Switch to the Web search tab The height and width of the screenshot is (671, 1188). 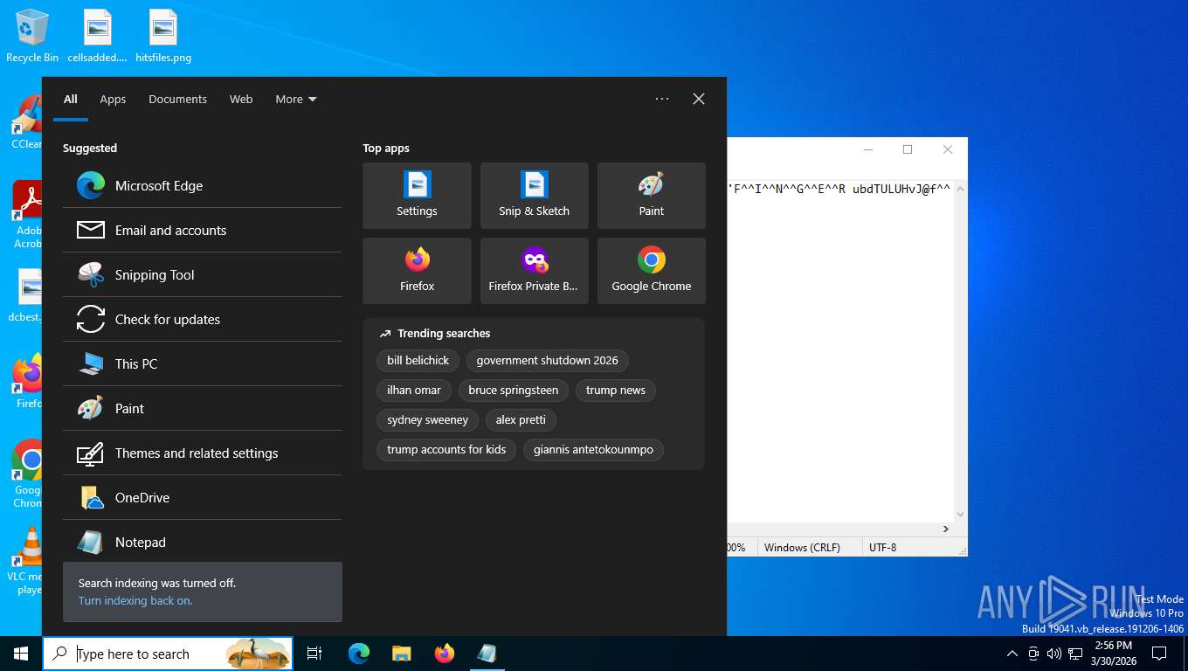[x=241, y=99]
